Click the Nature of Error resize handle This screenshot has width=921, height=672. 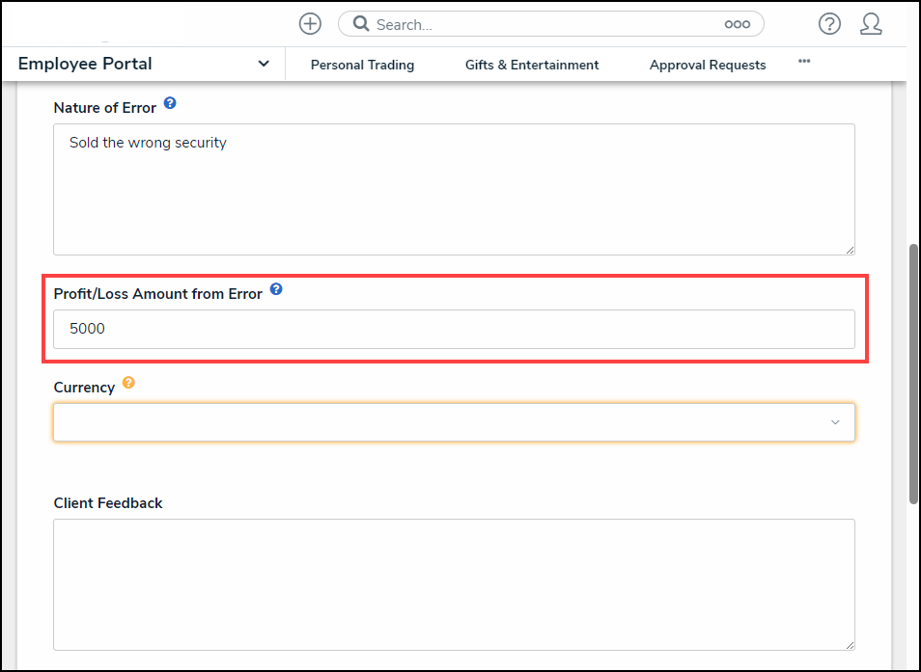pos(850,250)
